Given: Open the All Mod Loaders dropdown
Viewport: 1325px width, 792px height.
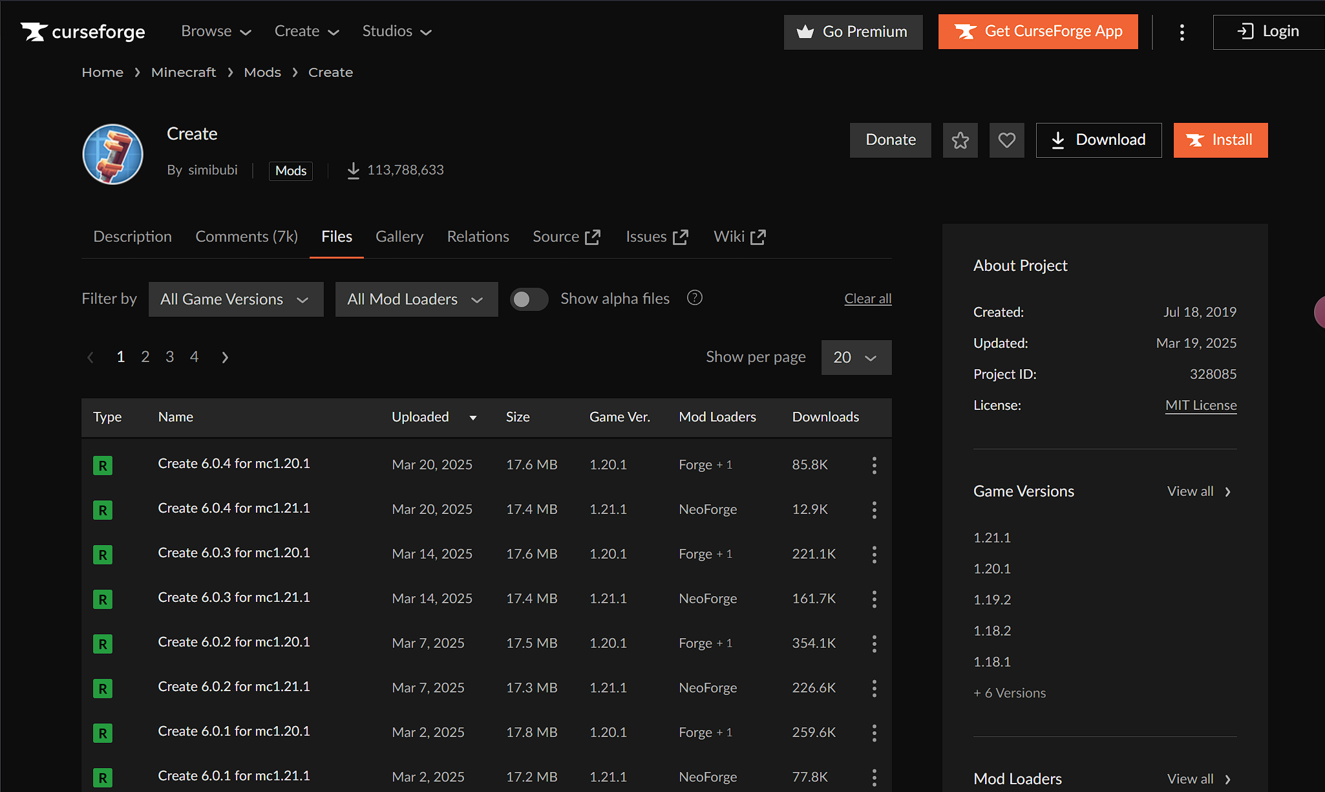Looking at the screenshot, I should (416, 299).
